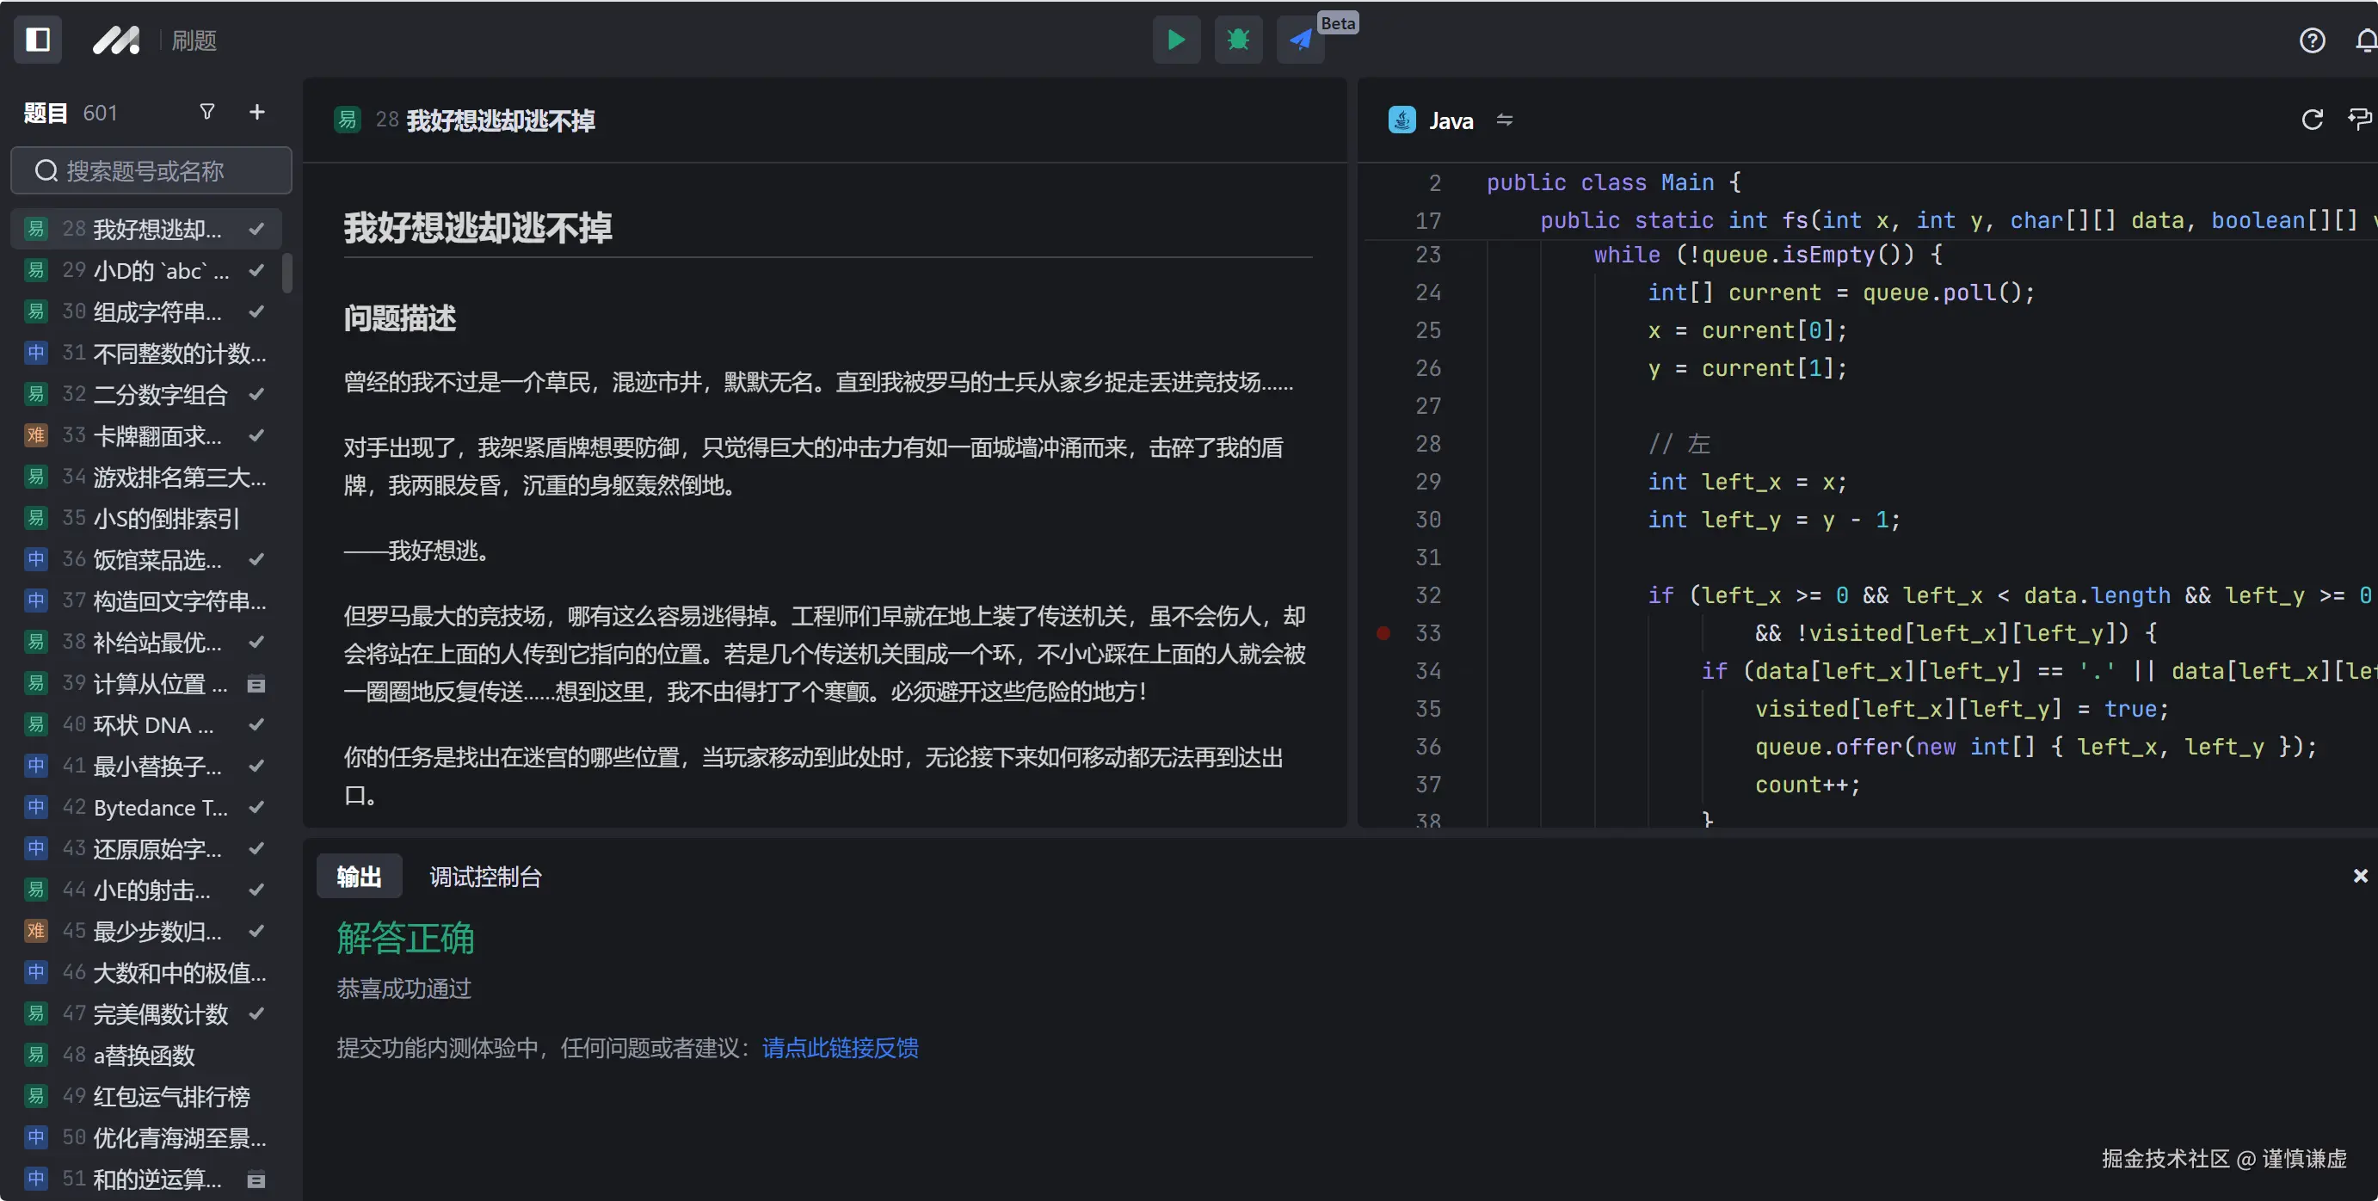Click the swap arrows next to Java
The image size is (2378, 1201).
(1504, 119)
